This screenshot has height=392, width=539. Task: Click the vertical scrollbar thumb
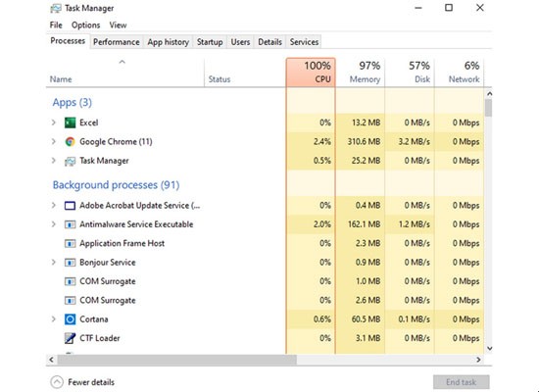(x=489, y=108)
